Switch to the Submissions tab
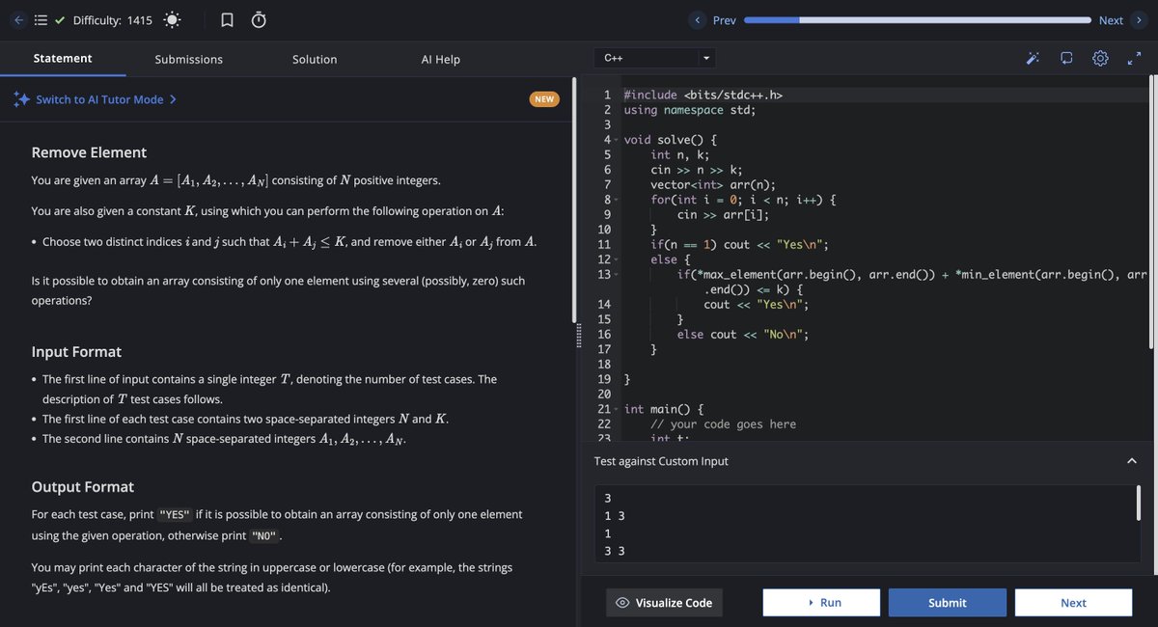The width and height of the screenshot is (1158, 627). [x=187, y=59]
